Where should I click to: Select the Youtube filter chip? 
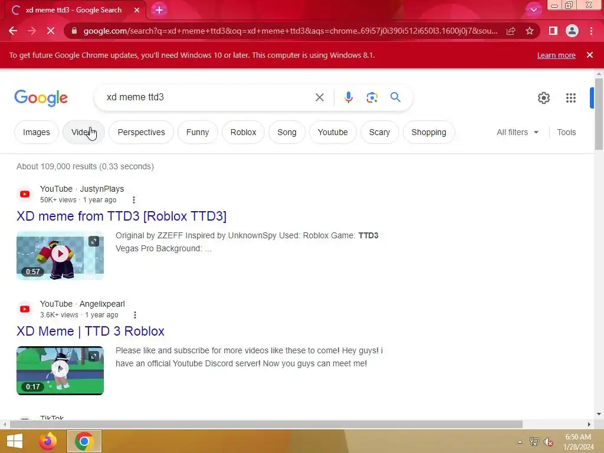click(x=333, y=132)
